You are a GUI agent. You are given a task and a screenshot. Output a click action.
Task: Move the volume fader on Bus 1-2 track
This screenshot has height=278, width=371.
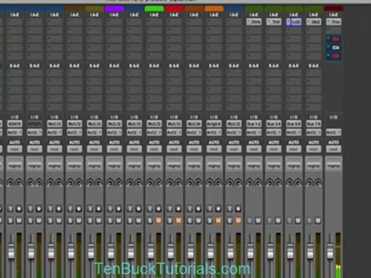tap(250, 251)
